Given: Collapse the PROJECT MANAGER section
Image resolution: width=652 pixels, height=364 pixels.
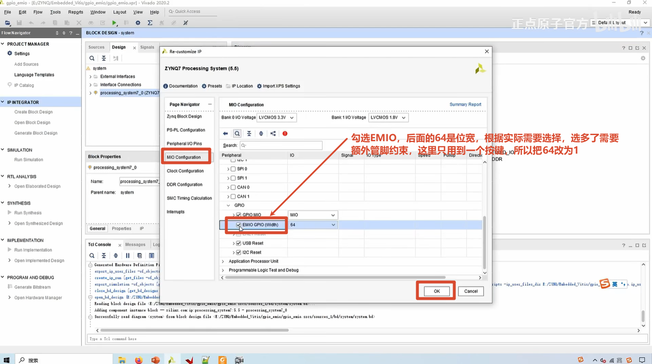Looking at the screenshot, I should click(3, 44).
